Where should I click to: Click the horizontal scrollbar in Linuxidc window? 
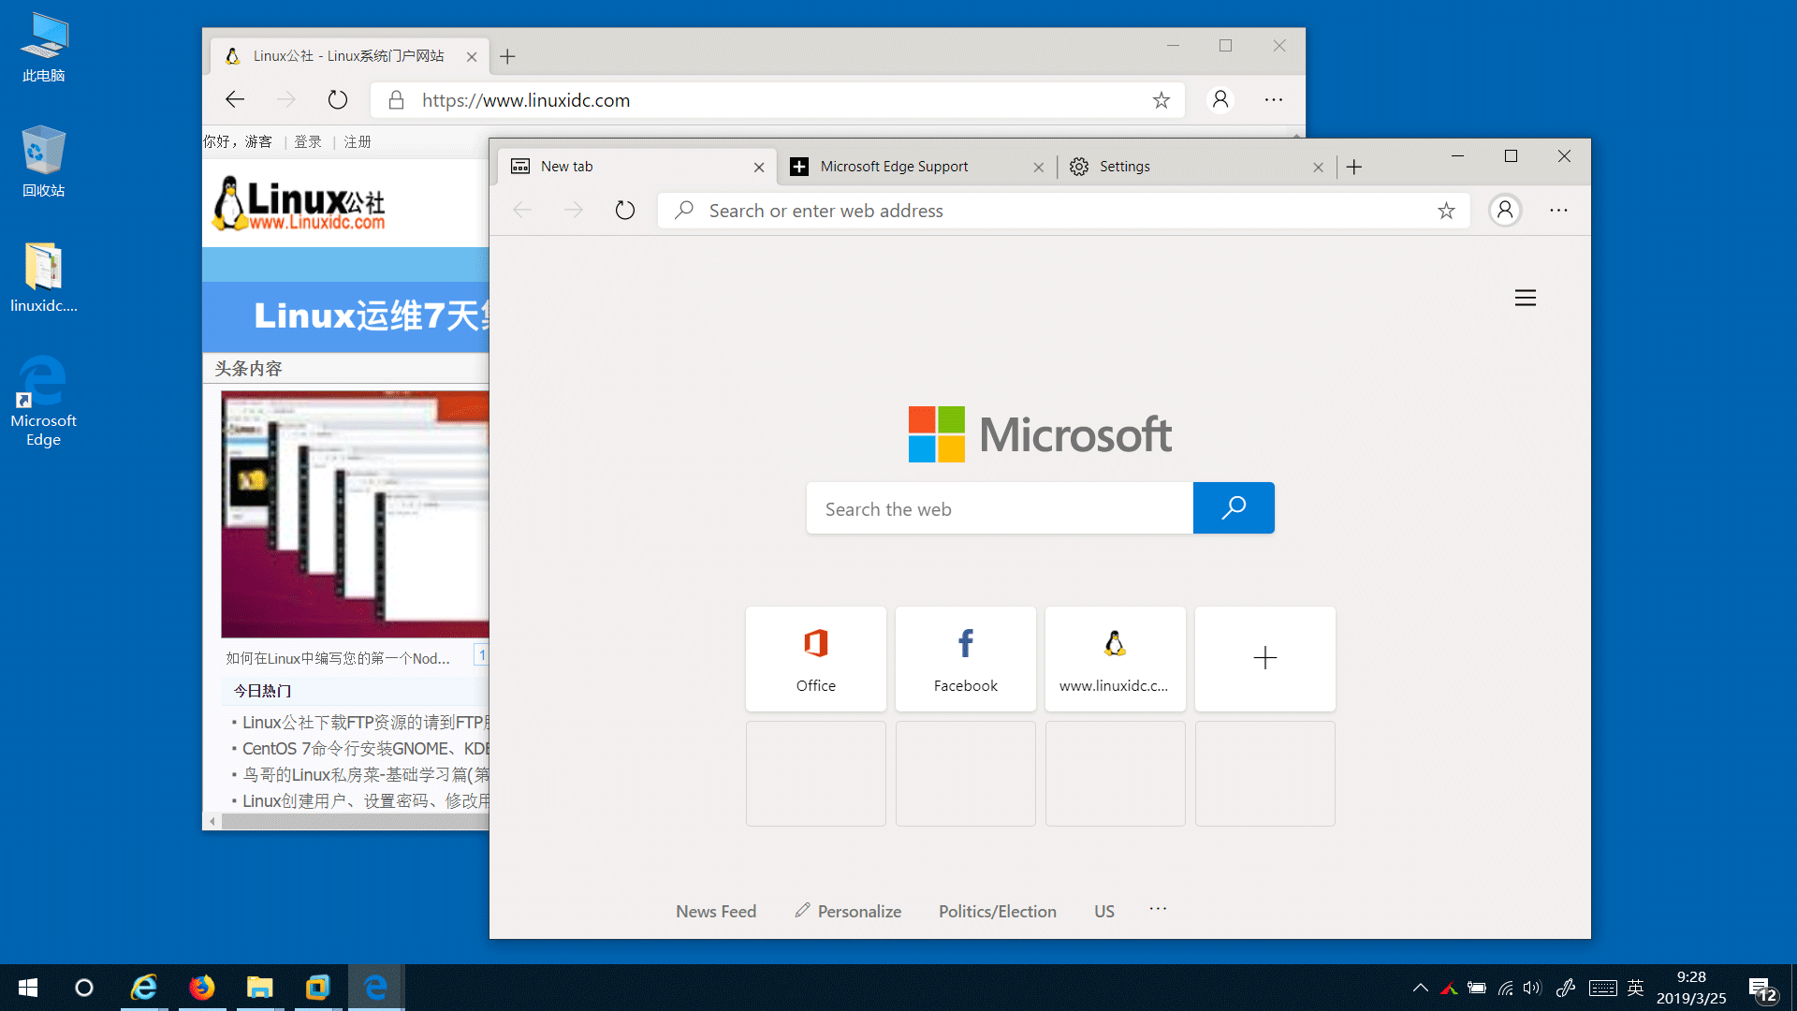point(356,821)
